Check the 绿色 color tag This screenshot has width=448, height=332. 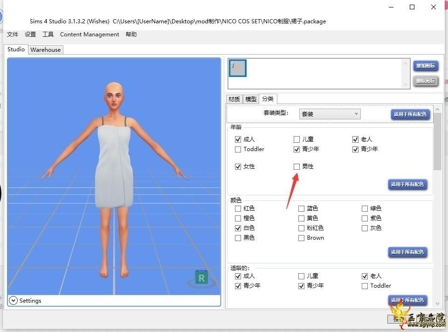(x=365, y=208)
